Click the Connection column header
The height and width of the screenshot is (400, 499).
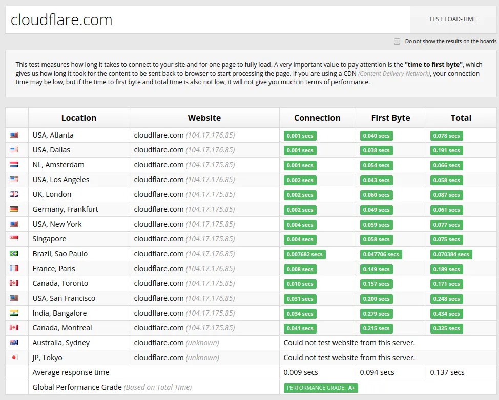click(x=317, y=118)
